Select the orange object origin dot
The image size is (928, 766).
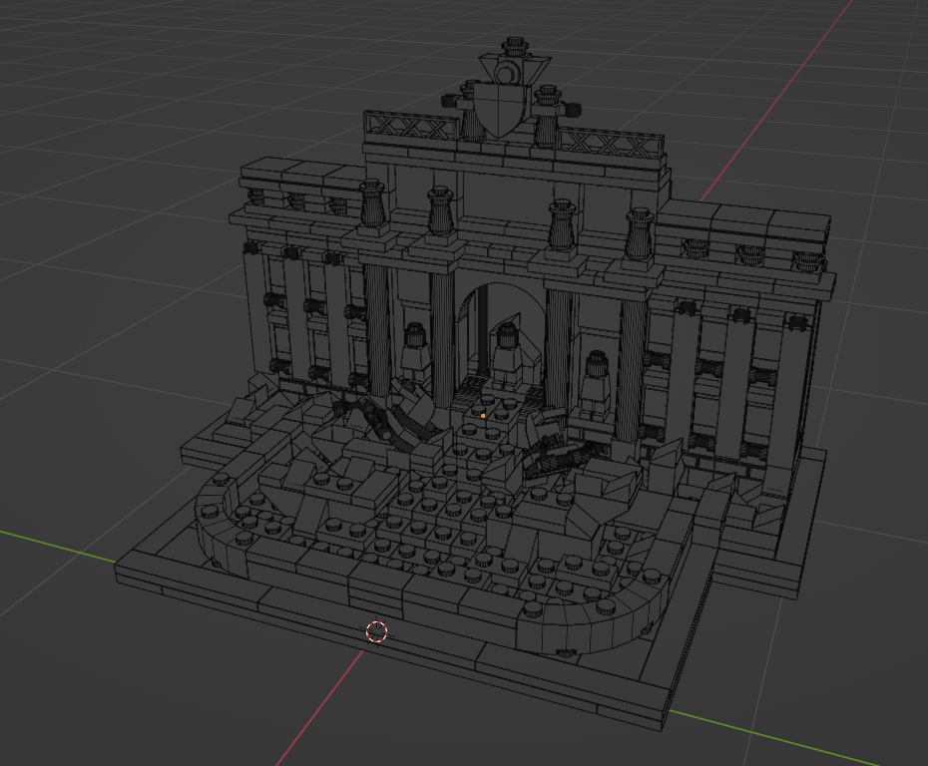click(x=483, y=416)
